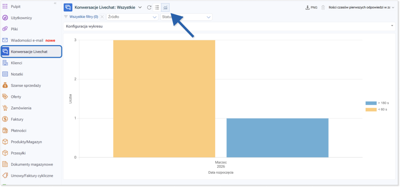Export the chart as PNG
Image resolution: width=400 pixels, height=187 pixels.
[x=311, y=7]
